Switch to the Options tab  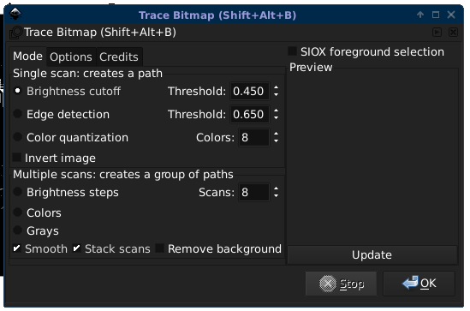pyautogui.click(x=71, y=57)
